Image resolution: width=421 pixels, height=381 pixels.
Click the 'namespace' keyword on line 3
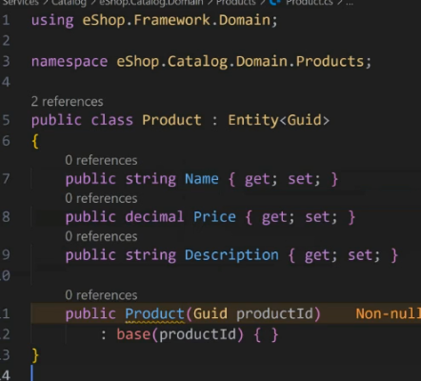click(x=70, y=61)
